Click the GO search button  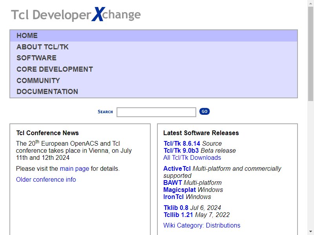[x=204, y=112]
